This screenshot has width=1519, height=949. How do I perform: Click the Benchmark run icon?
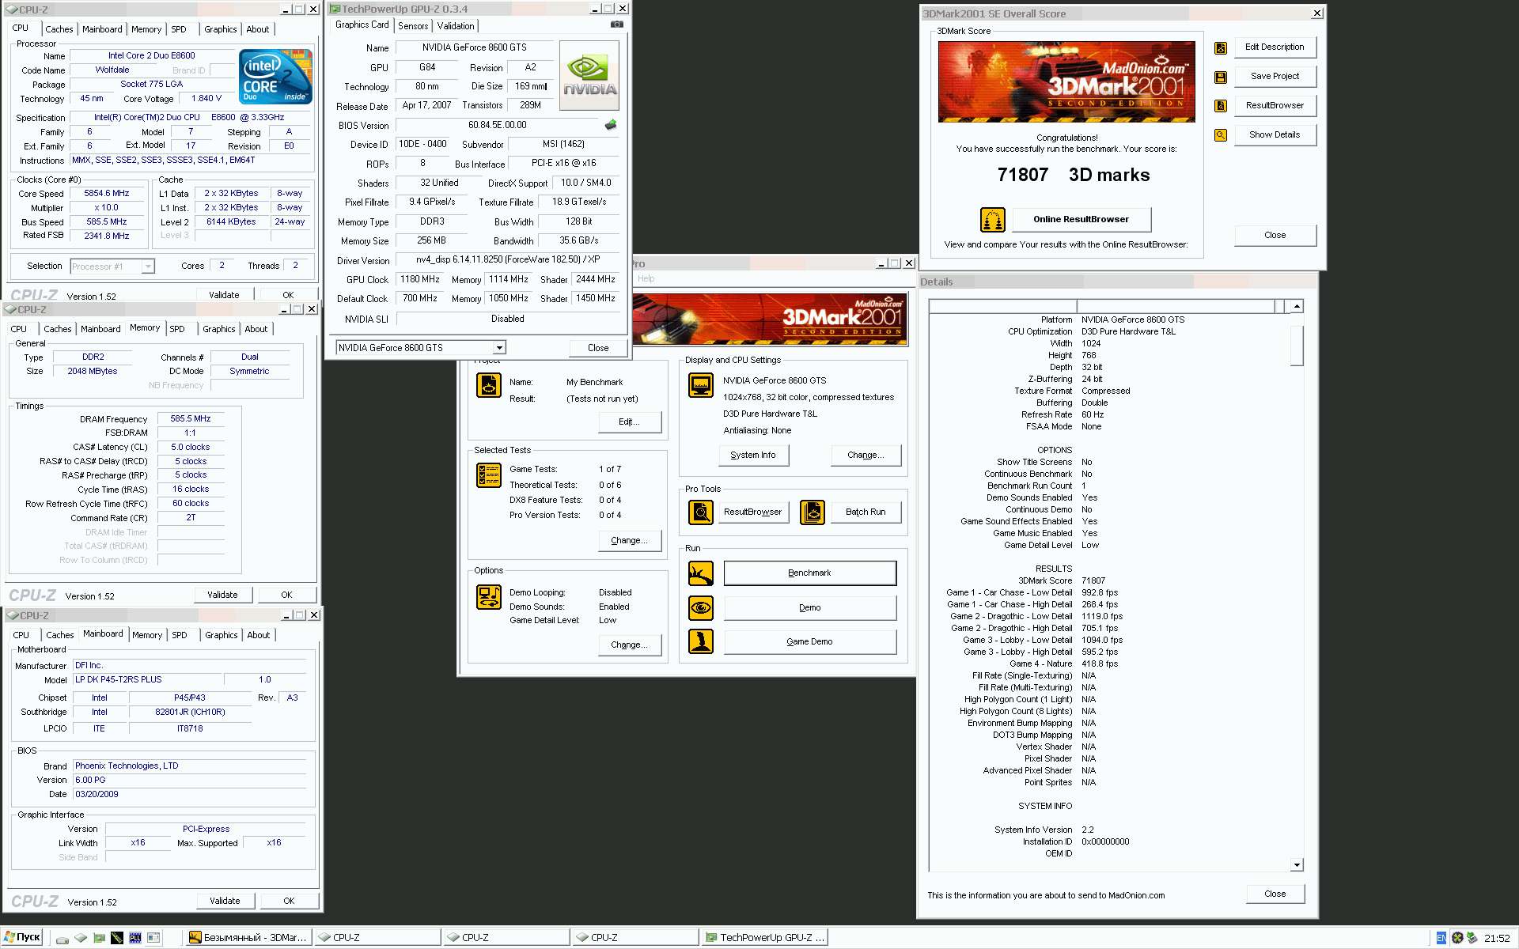pyautogui.click(x=701, y=573)
